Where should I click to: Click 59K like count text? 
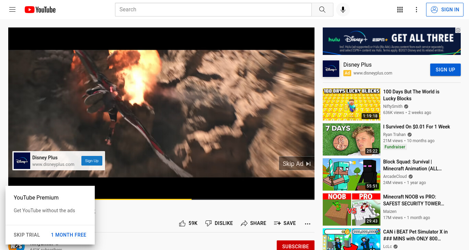coord(193,223)
